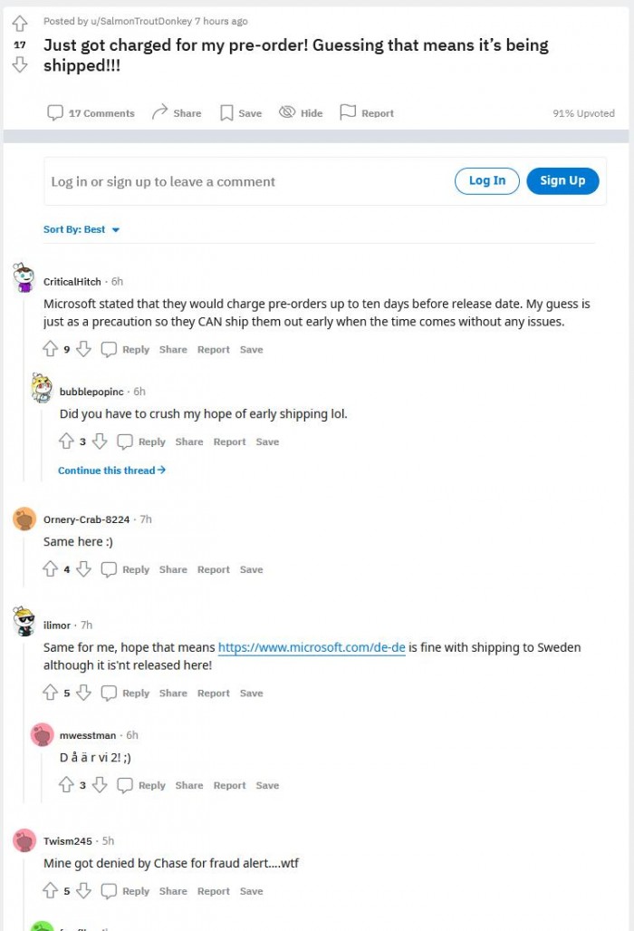Click the Log In button

pyautogui.click(x=486, y=180)
